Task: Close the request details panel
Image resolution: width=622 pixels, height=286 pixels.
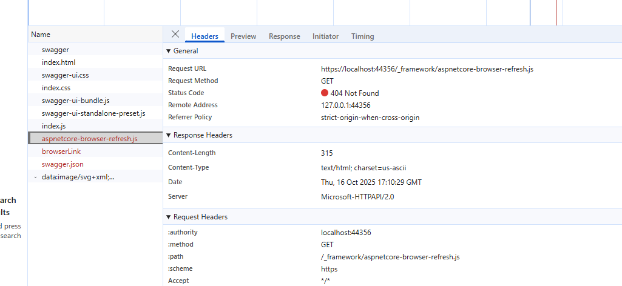Action: coord(175,35)
